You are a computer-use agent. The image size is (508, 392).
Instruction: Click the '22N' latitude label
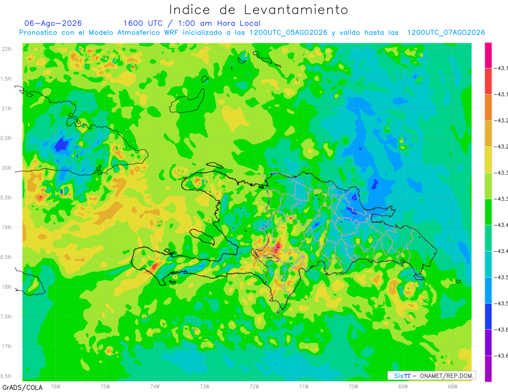(7, 49)
